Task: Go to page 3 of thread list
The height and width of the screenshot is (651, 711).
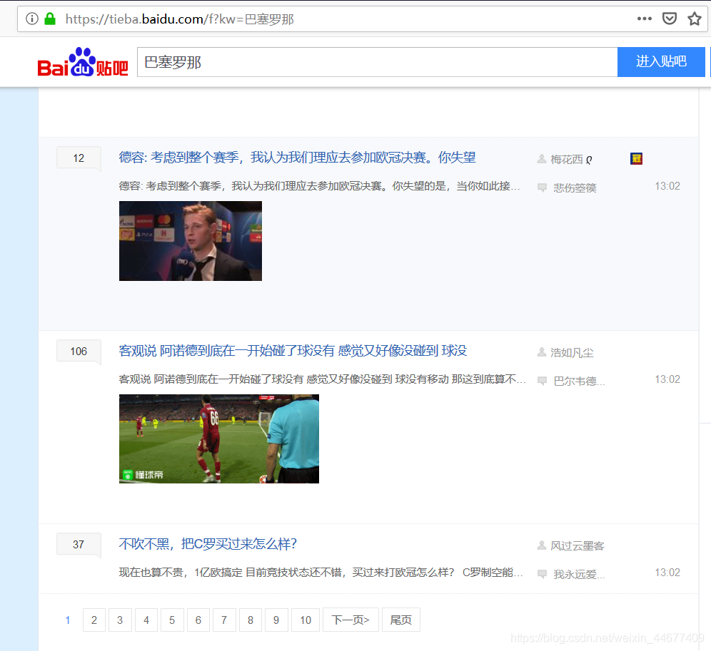Action: [120, 620]
